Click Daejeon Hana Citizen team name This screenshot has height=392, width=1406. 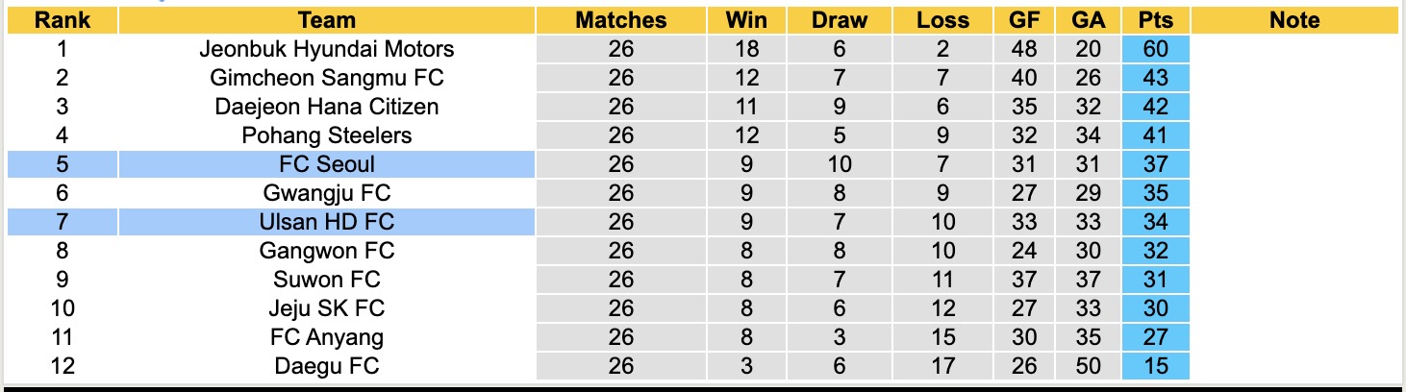click(x=327, y=107)
